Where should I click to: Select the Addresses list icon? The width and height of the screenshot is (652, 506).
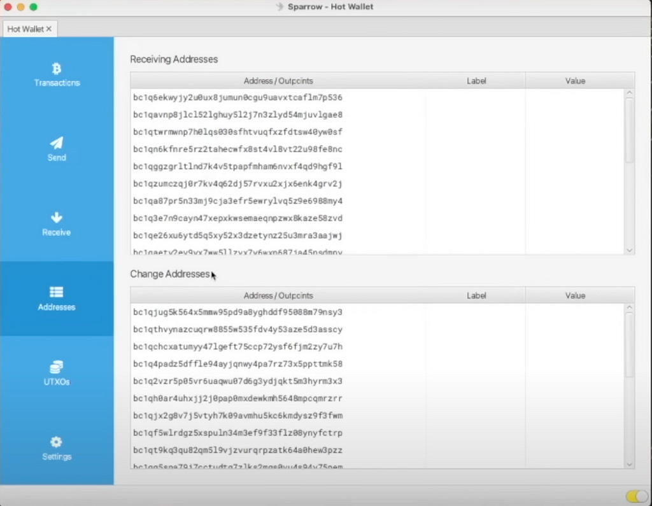57,292
